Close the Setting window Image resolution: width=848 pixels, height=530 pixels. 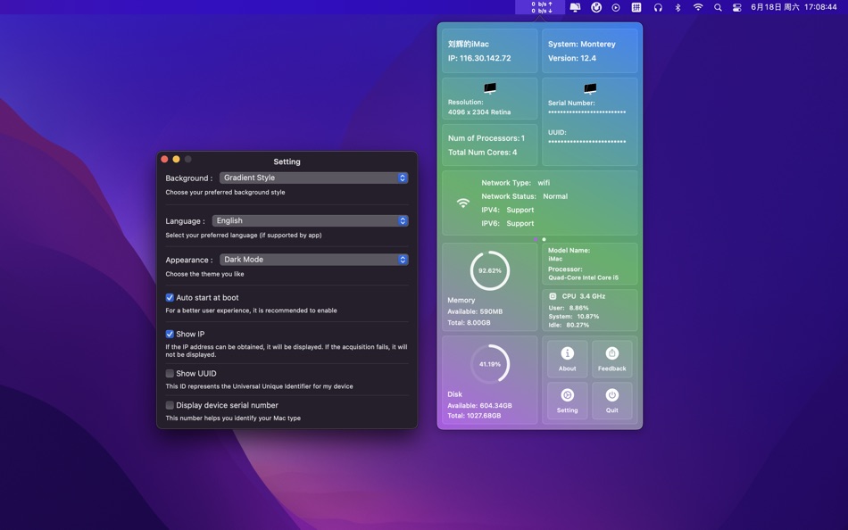(164, 159)
